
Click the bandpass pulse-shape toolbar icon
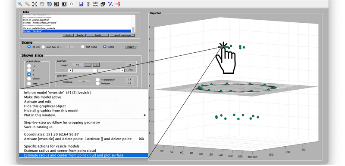pos(71,4)
